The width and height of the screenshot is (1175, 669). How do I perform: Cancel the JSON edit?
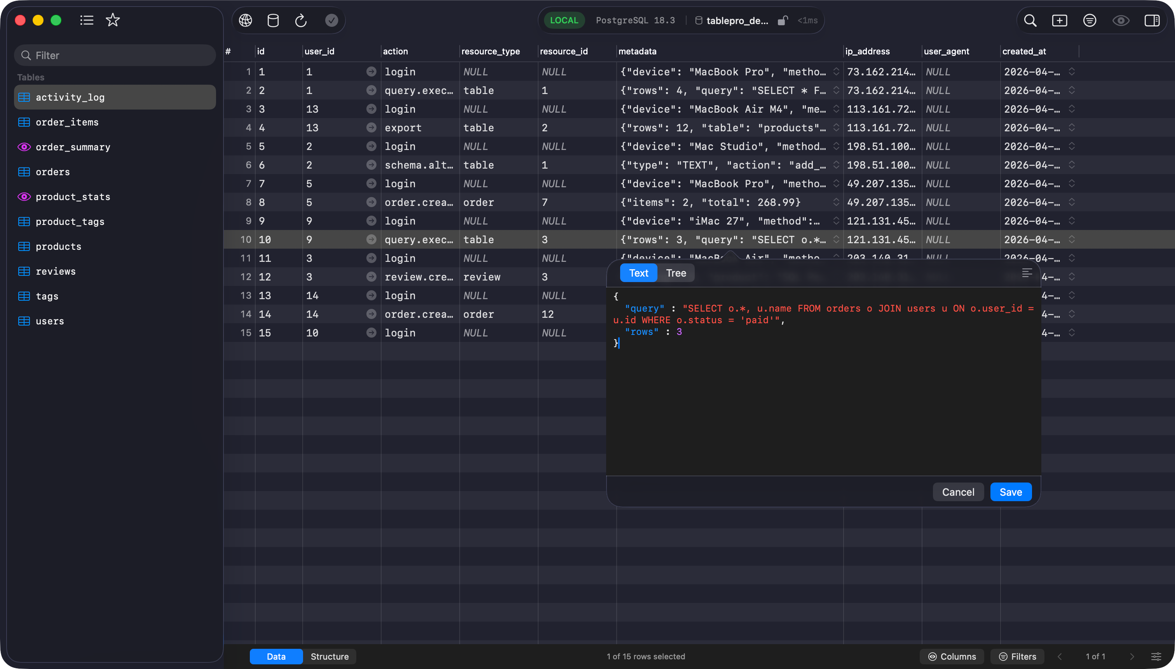pyautogui.click(x=958, y=492)
